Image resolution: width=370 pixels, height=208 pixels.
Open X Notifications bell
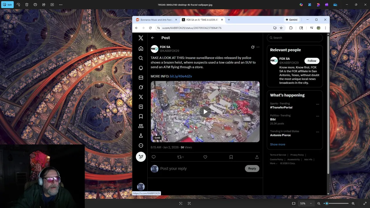(x=141, y=68)
